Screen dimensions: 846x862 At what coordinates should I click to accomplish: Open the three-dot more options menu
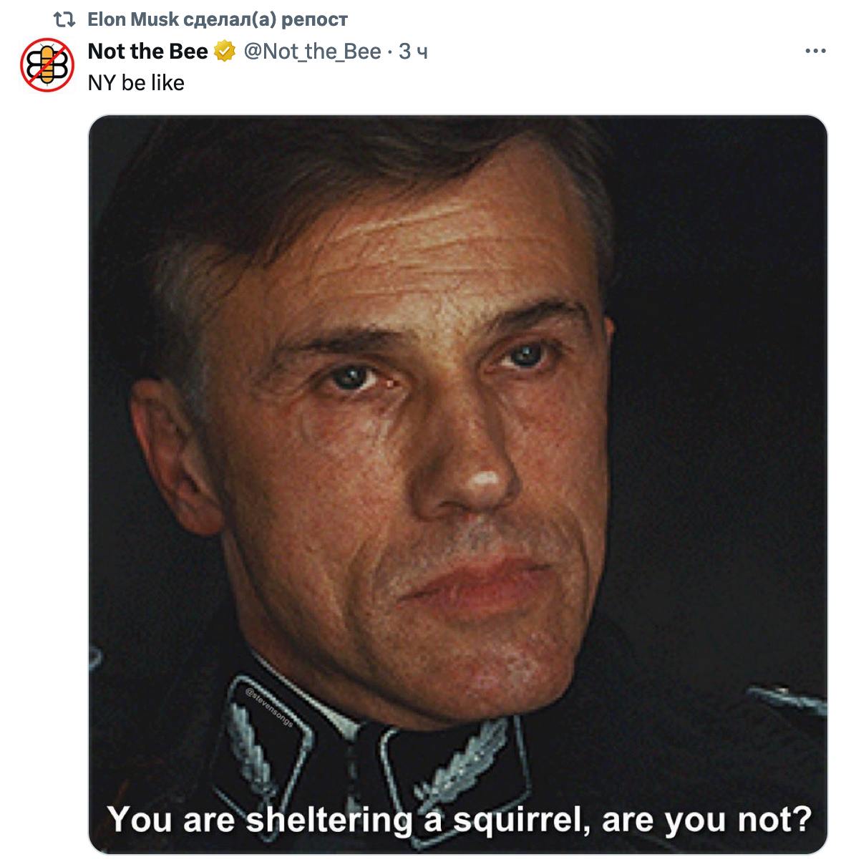[x=815, y=52]
